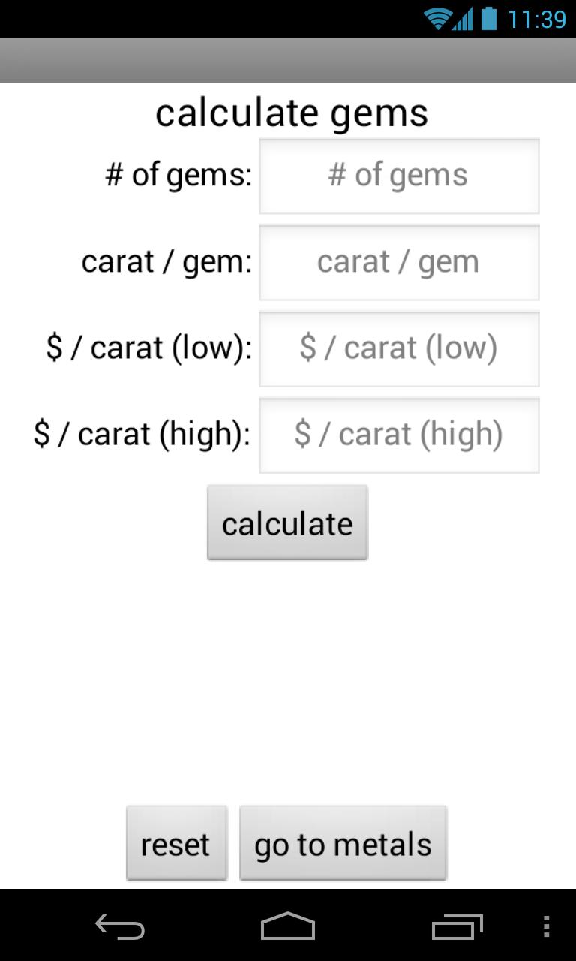The image size is (576, 961).
Task: Hit the reset button
Action: tap(176, 844)
